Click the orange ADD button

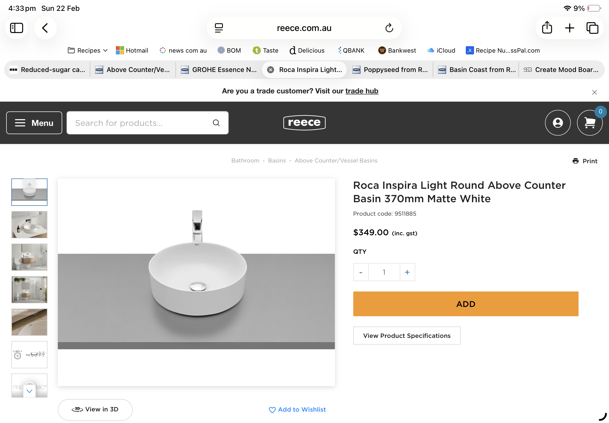click(466, 304)
